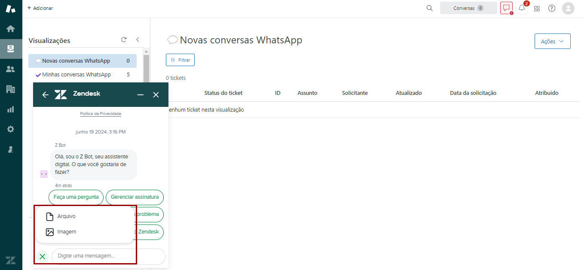This screenshot has height=270, width=584.
Task: Click the Digite uma mensagem input field
Action: point(107,256)
